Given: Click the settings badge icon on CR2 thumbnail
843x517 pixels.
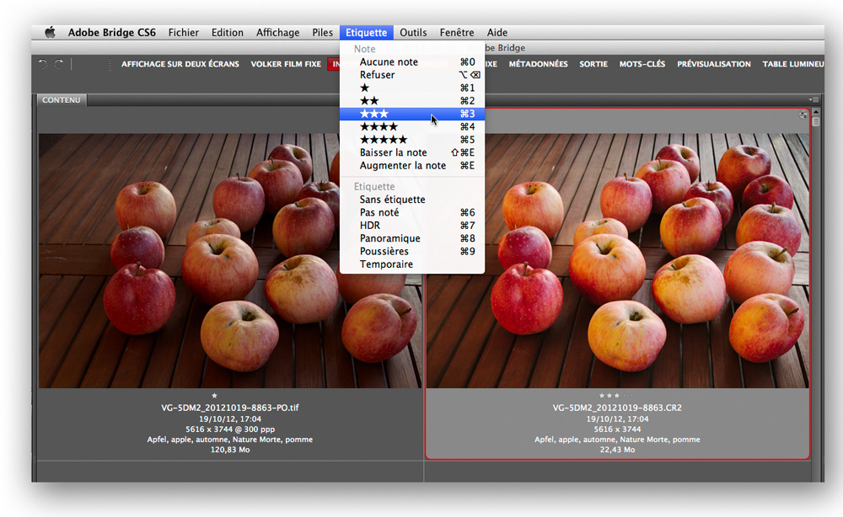Looking at the screenshot, I should (803, 115).
